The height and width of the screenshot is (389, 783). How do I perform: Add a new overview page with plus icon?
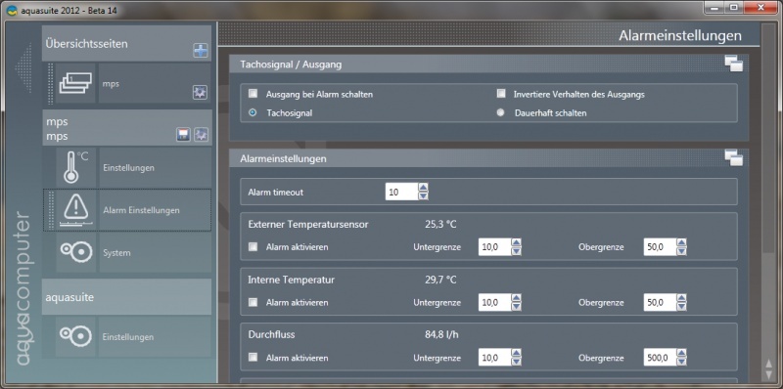(201, 51)
